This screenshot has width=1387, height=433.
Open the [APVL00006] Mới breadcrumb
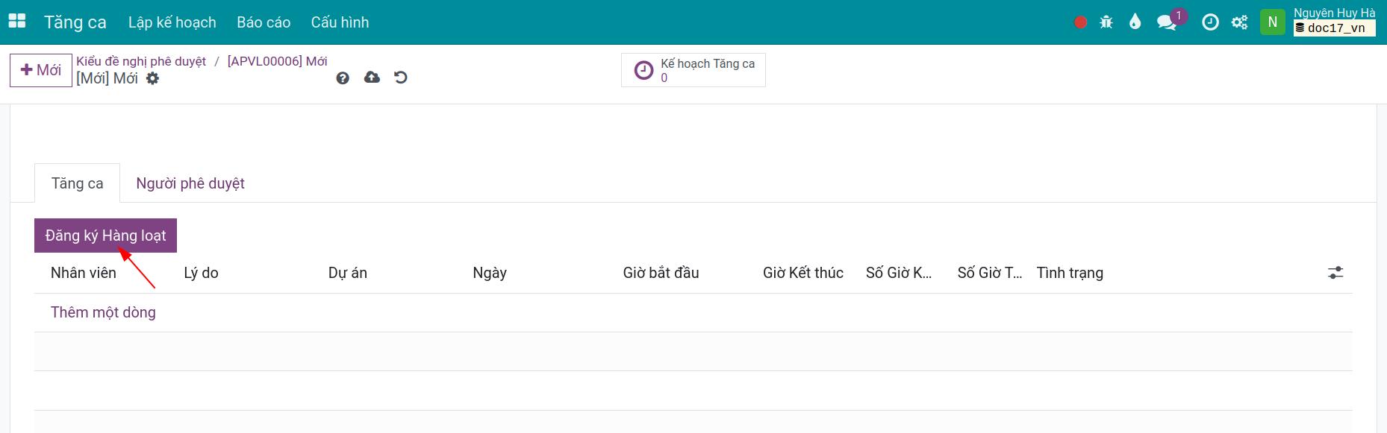[x=278, y=61]
